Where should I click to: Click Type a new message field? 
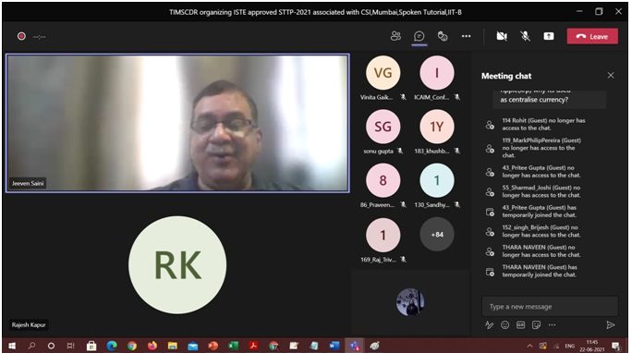550,307
